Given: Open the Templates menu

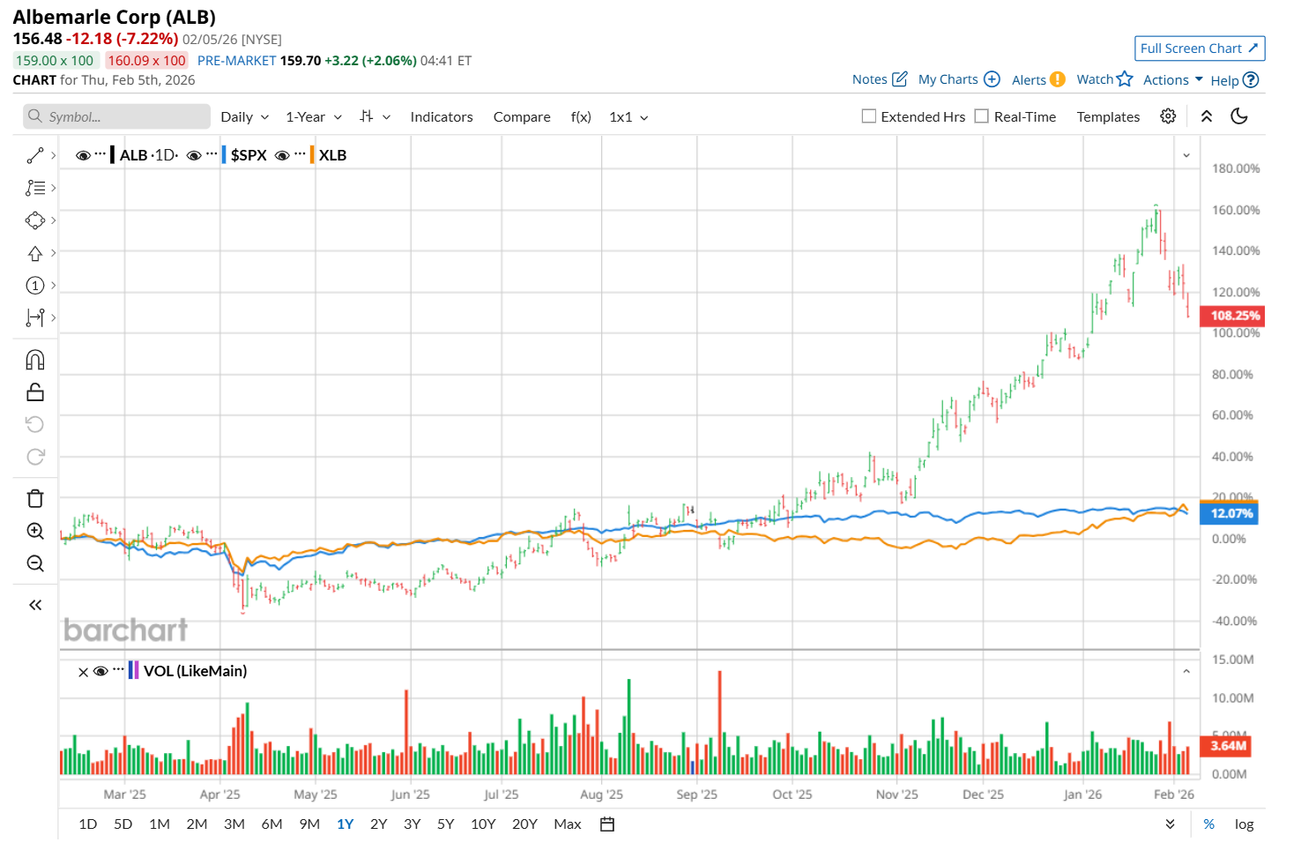Looking at the screenshot, I should point(1108,117).
